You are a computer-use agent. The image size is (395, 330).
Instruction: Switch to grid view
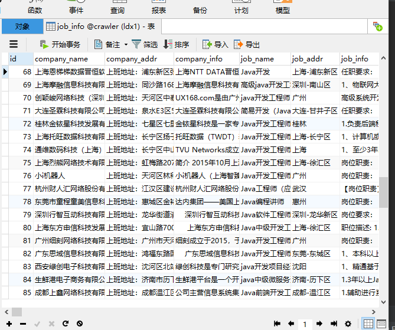click(x=368, y=324)
